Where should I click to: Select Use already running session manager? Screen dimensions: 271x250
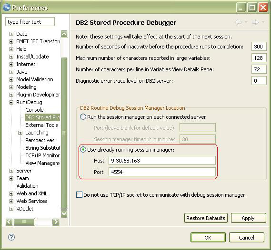click(83, 150)
